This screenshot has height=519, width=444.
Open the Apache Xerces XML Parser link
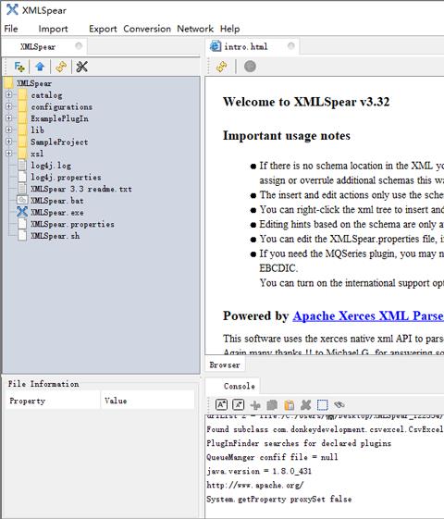(x=367, y=315)
